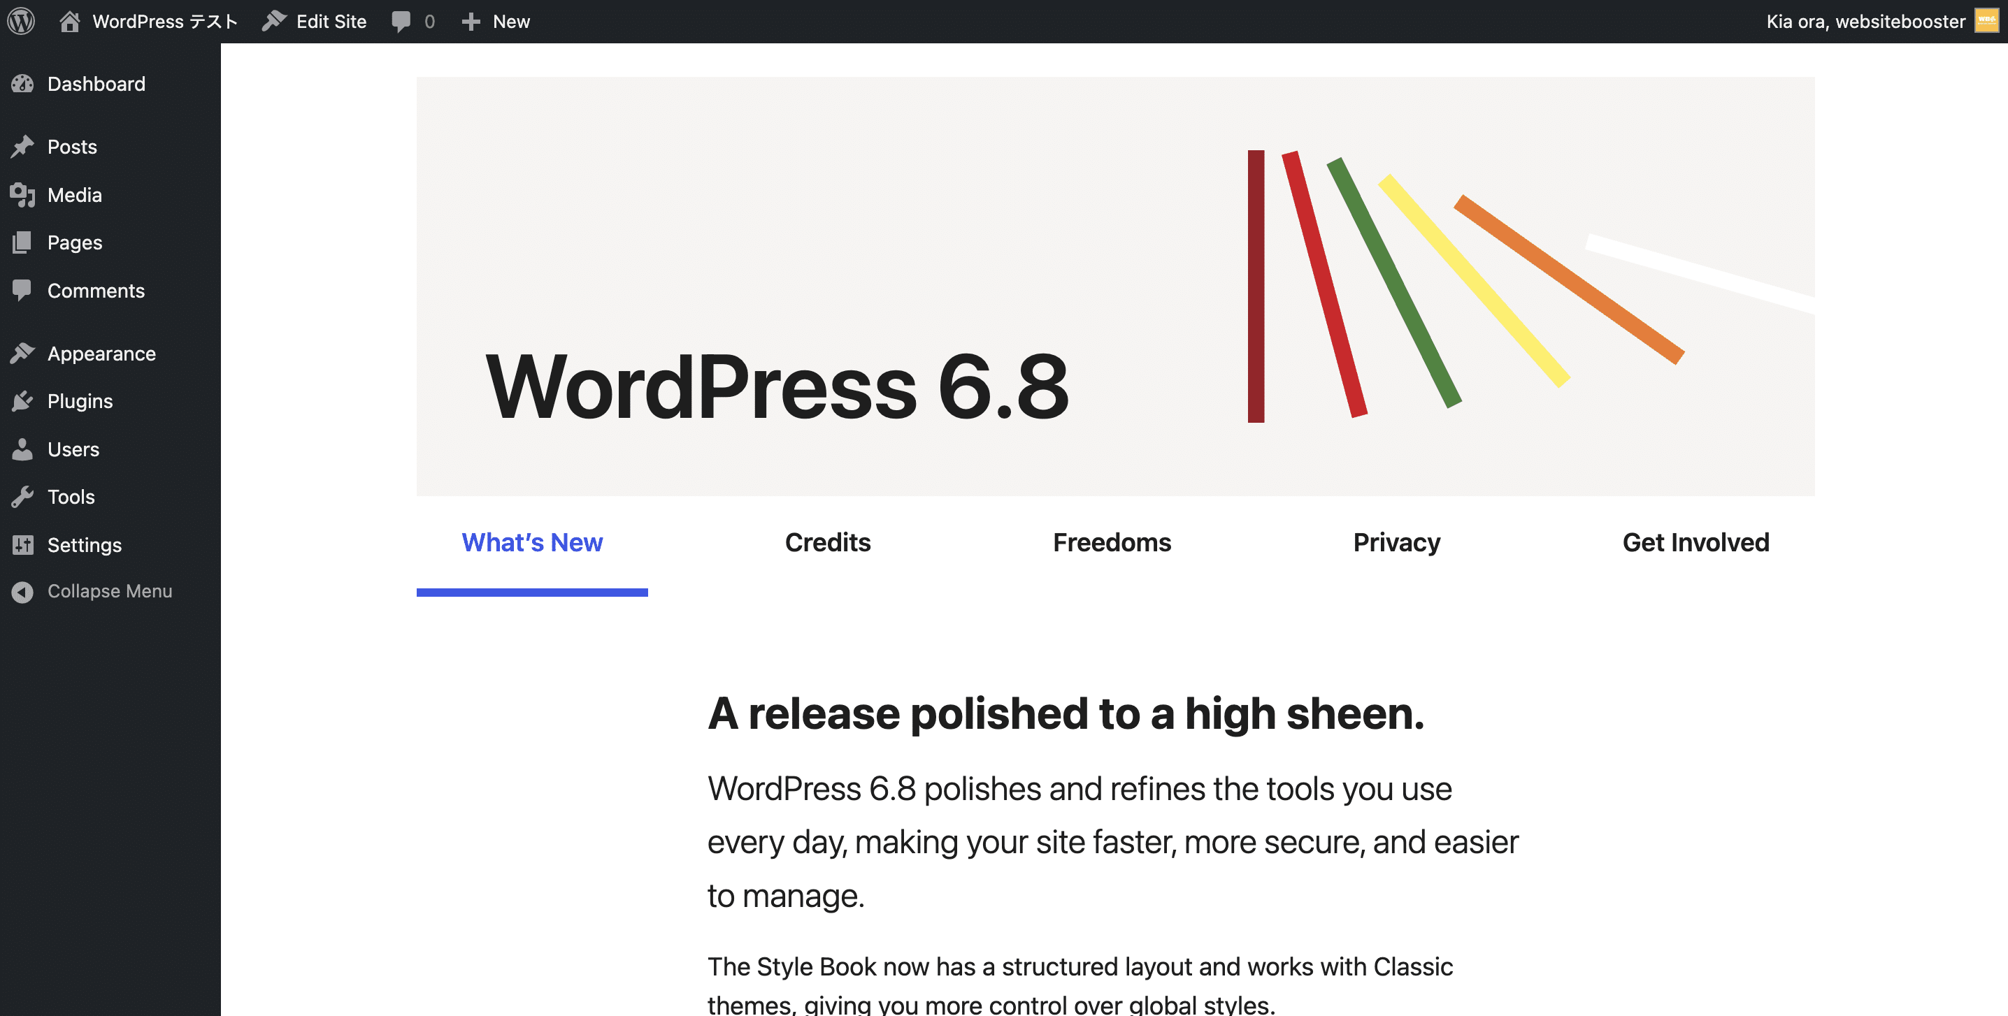The image size is (2008, 1016).
Task: Click the Users person icon
Action: [22, 449]
